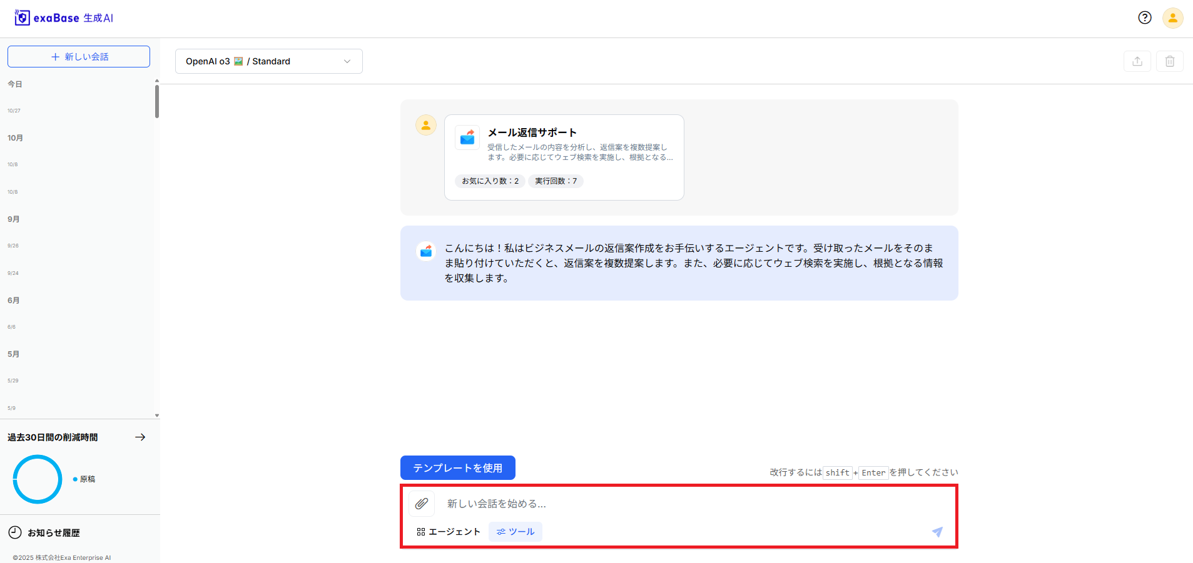
Task: Click the paperclip attach file icon
Action: [421, 503]
